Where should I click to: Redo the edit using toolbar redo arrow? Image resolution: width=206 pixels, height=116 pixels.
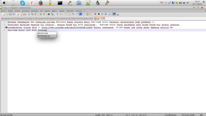(44, 14)
